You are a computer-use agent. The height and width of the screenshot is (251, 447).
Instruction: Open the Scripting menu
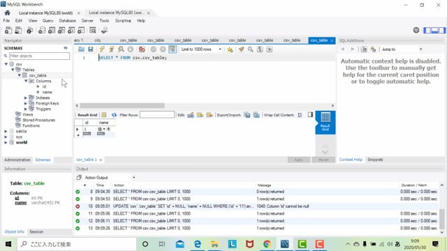click(x=123, y=21)
